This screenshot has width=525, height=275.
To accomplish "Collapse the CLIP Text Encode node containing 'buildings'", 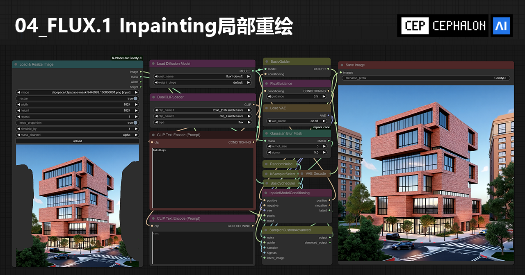I will (x=153, y=135).
